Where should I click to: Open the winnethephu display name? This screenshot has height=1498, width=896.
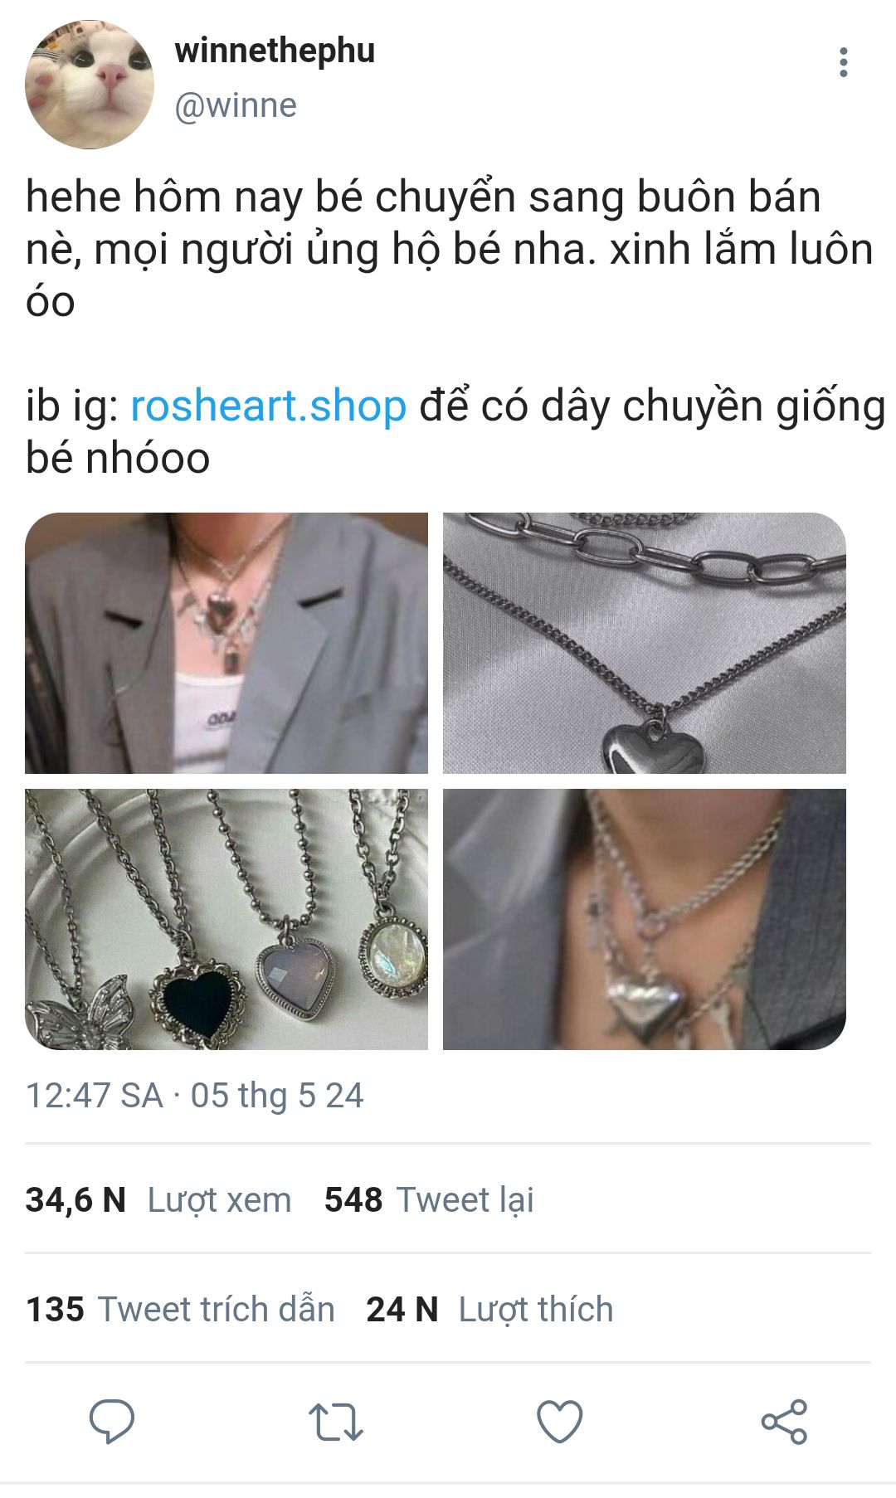click(x=275, y=51)
